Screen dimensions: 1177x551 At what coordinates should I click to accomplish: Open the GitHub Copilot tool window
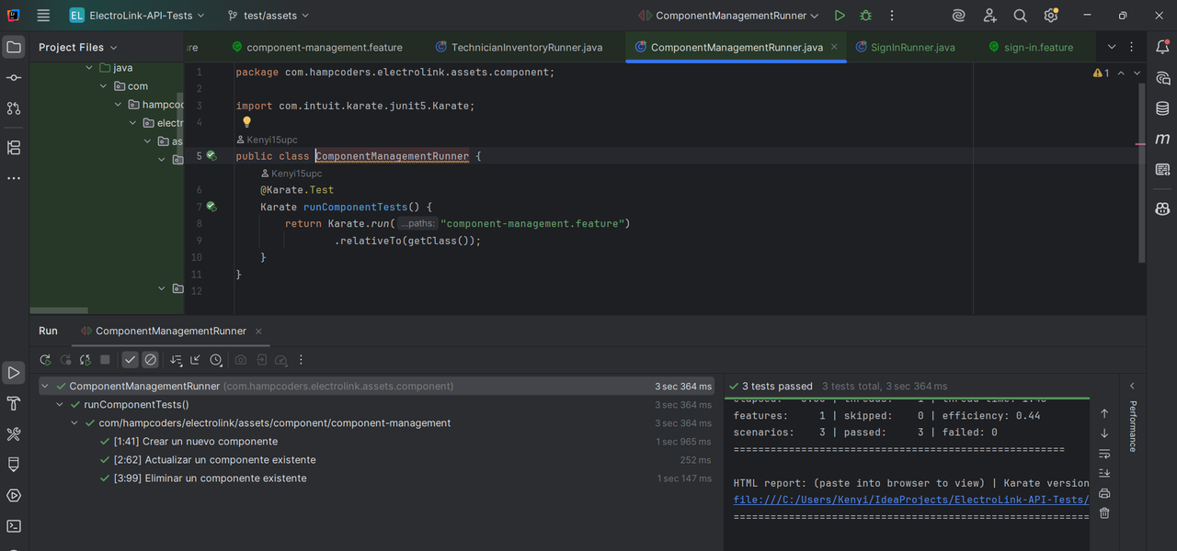[1162, 209]
